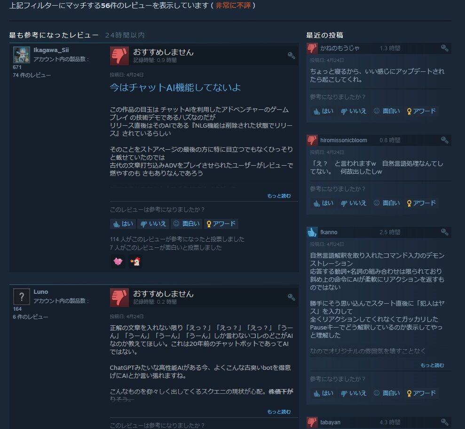Open Ikagawa_Sii's avatar profile picture
The height and width of the screenshot is (429, 465).
pos(21,55)
